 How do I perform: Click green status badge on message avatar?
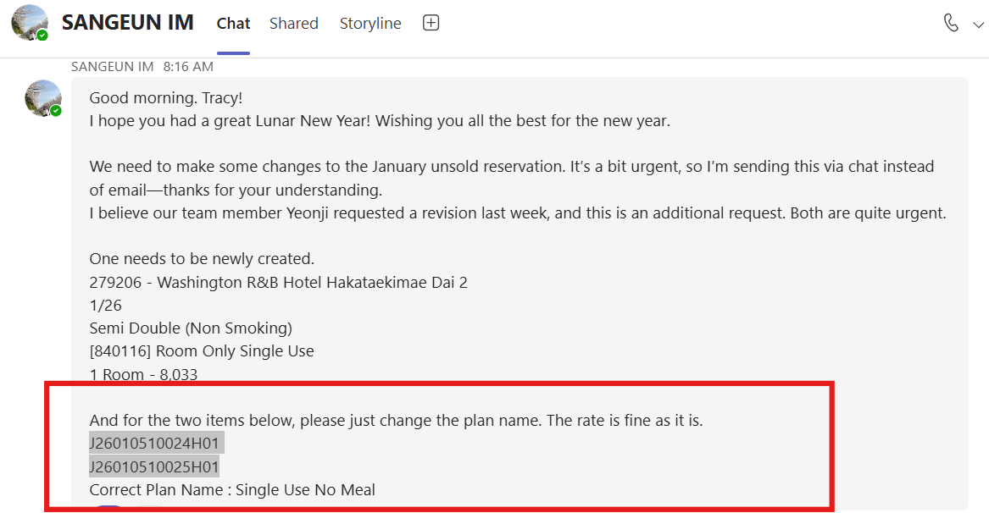(56, 111)
